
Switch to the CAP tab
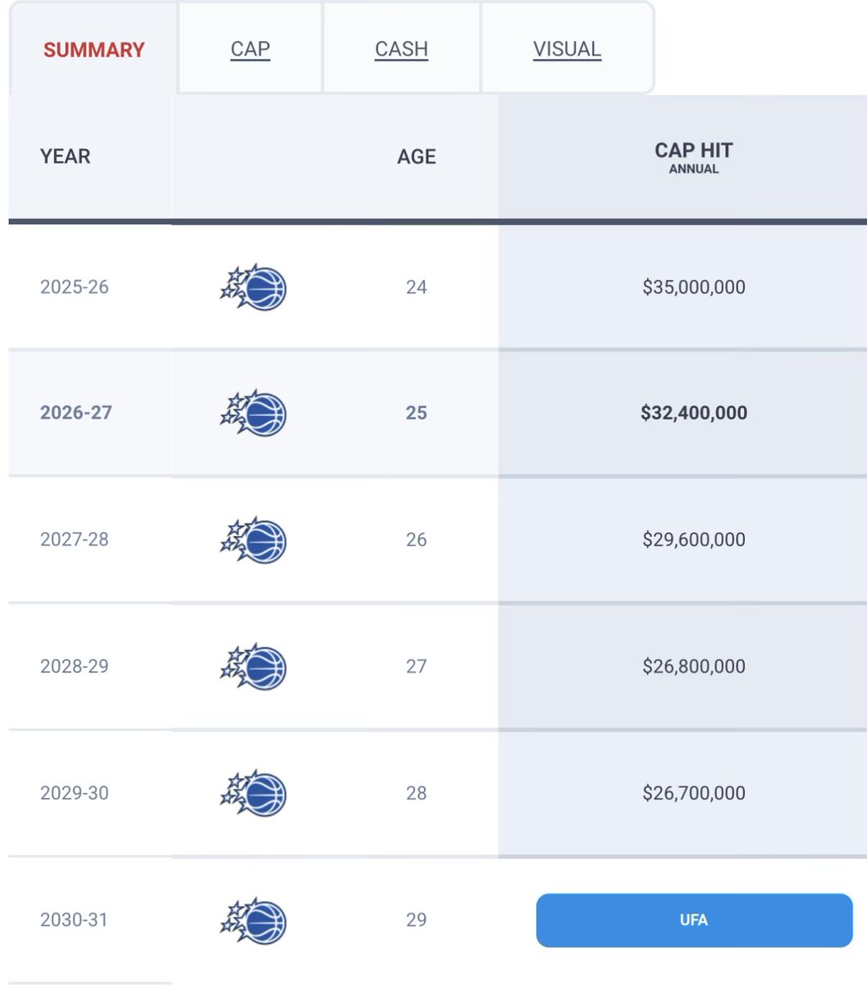pos(250,49)
